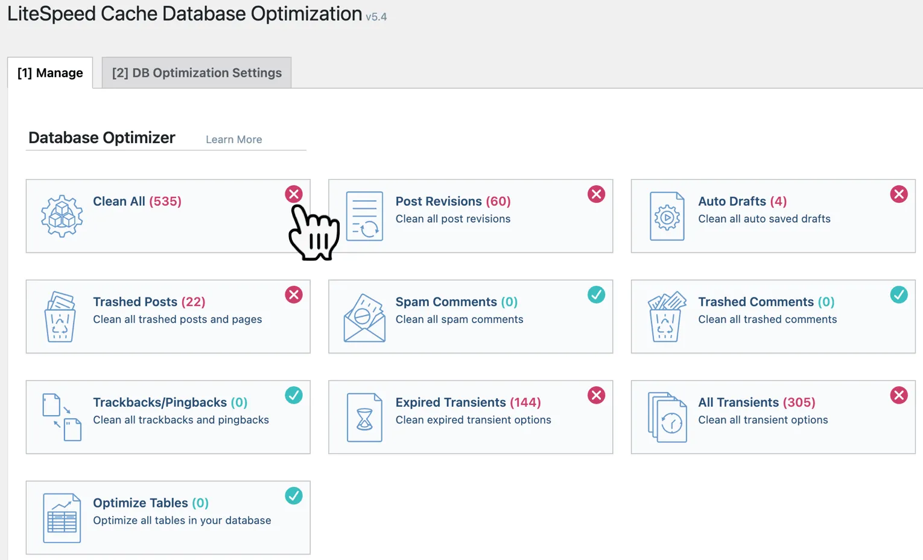Screen dimensions: 923x560
Task: Click the v5.4 version label
Action: click(376, 17)
